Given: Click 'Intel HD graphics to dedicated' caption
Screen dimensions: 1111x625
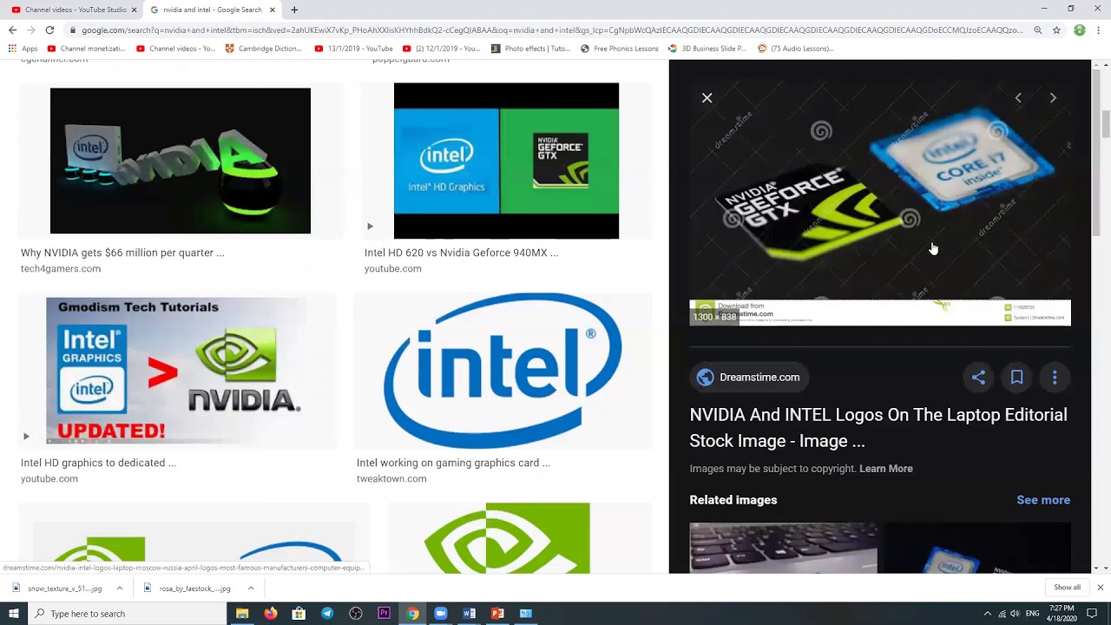Looking at the screenshot, I should pyautogui.click(x=98, y=463).
